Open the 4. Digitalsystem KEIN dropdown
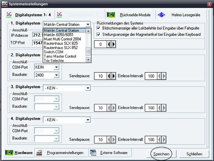 click(88, 120)
